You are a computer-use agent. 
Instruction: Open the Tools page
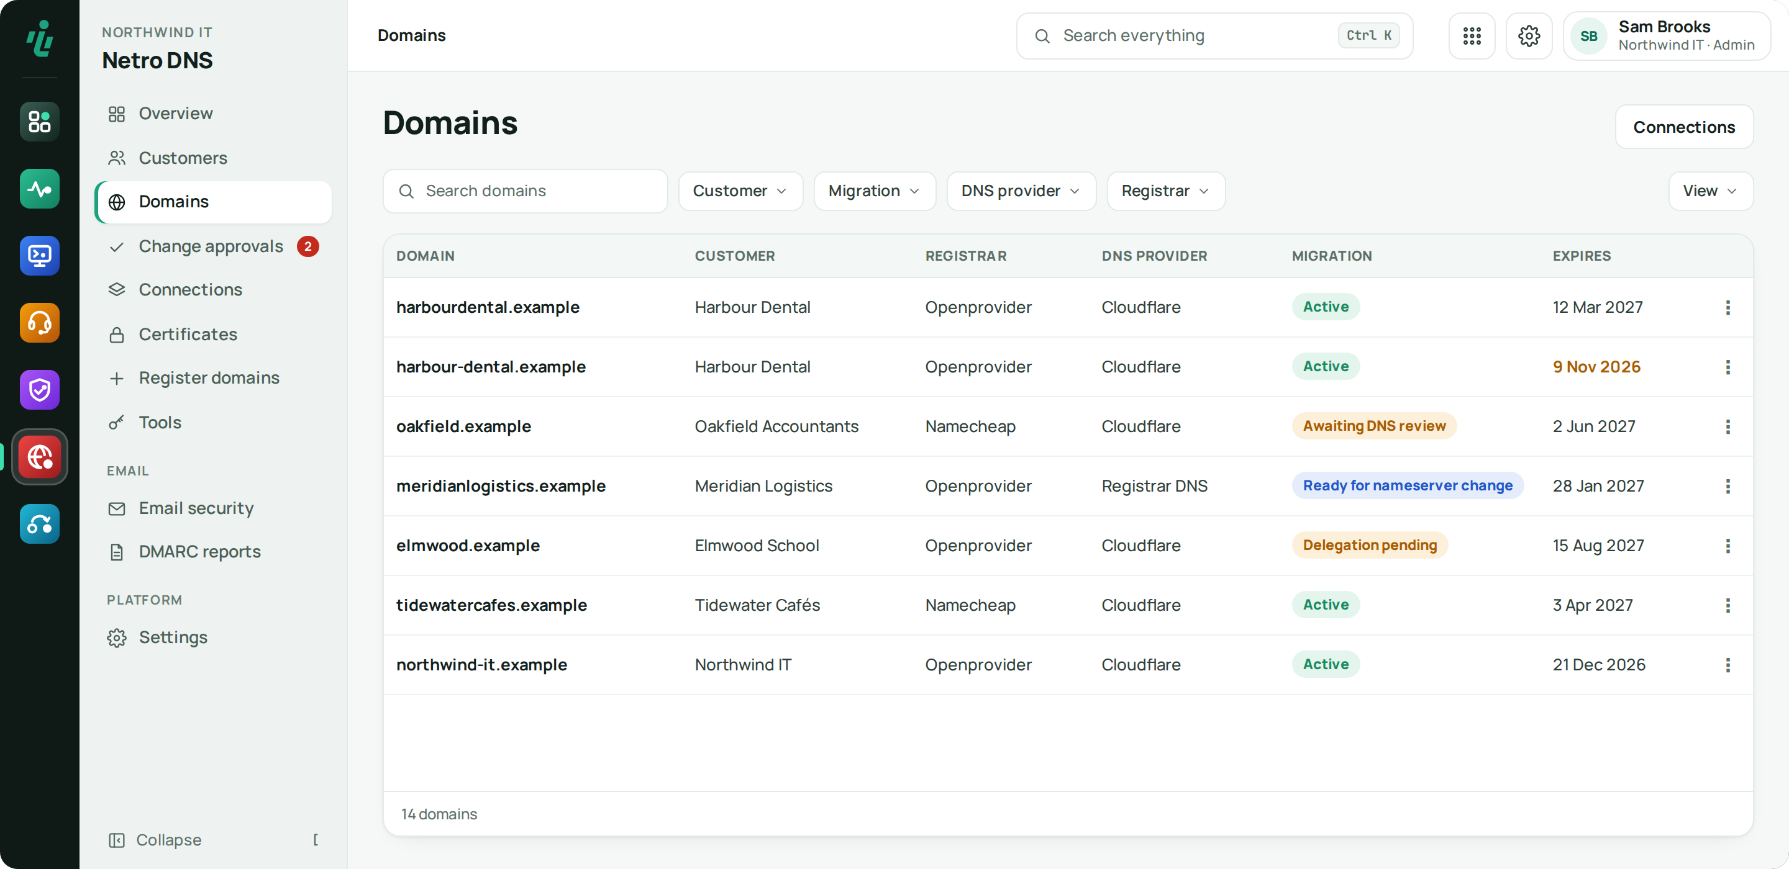click(213, 422)
